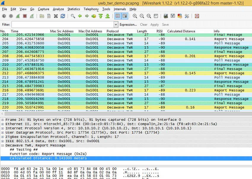Click Expression to build a filter

[x=128, y=25]
